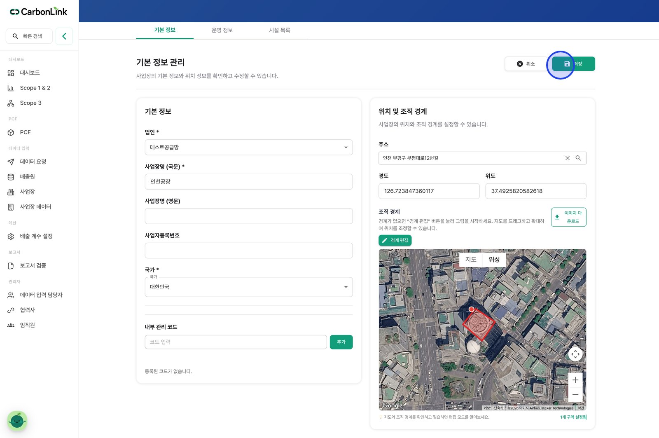Expand the 국가 대한민국 dropdown
Image resolution: width=659 pixels, height=438 pixels.
(x=249, y=287)
